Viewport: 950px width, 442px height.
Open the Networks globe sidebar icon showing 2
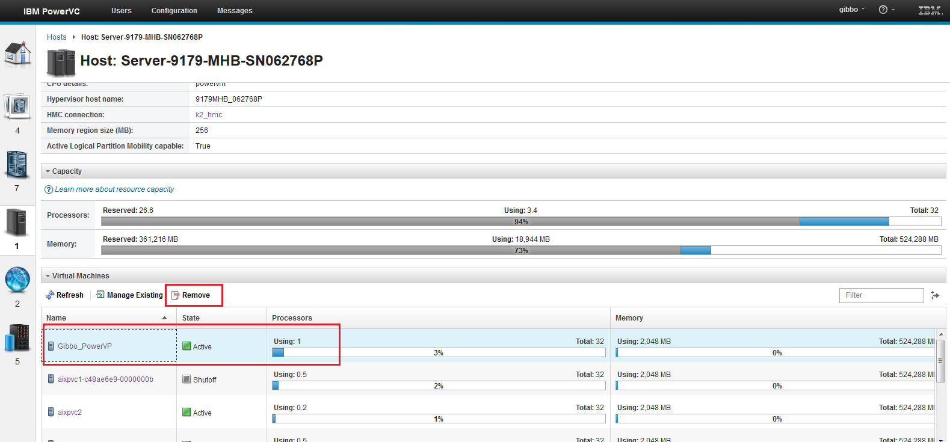pos(17,280)
